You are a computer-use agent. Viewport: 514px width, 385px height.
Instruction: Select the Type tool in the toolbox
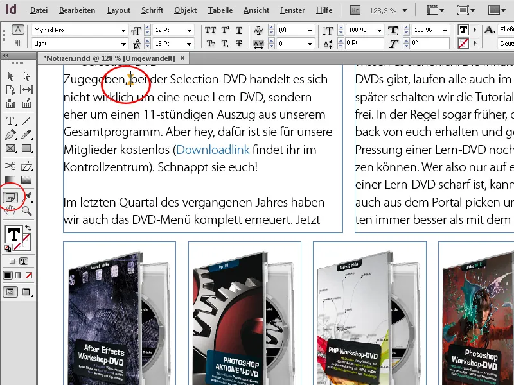pos(10,121)
